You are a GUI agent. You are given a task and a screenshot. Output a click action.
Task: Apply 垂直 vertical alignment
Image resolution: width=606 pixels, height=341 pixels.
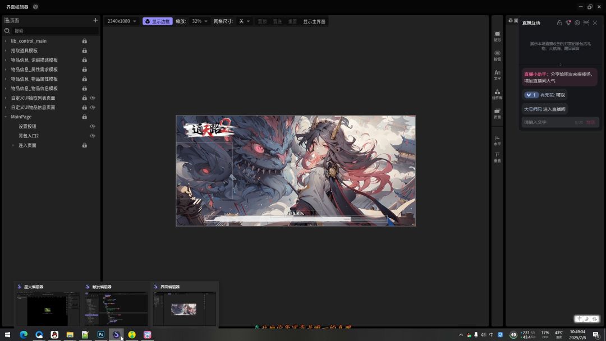pyautogui.click(x=497, y=156)
